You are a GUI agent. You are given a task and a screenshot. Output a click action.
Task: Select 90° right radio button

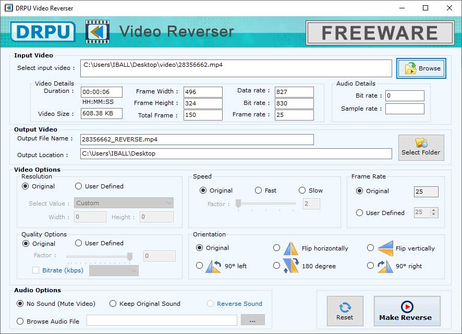[x=371, y=266]
